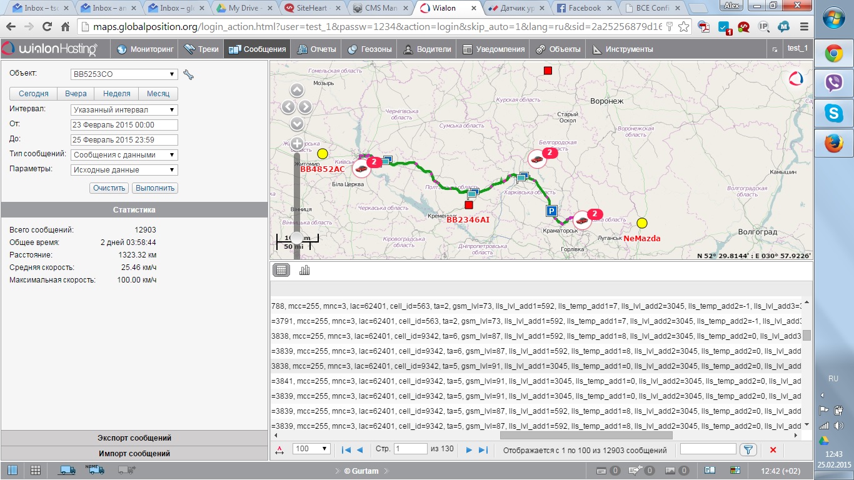Open the Отчеты tab
This screenshot has width=854, height=480.
[x=316, y=49]
